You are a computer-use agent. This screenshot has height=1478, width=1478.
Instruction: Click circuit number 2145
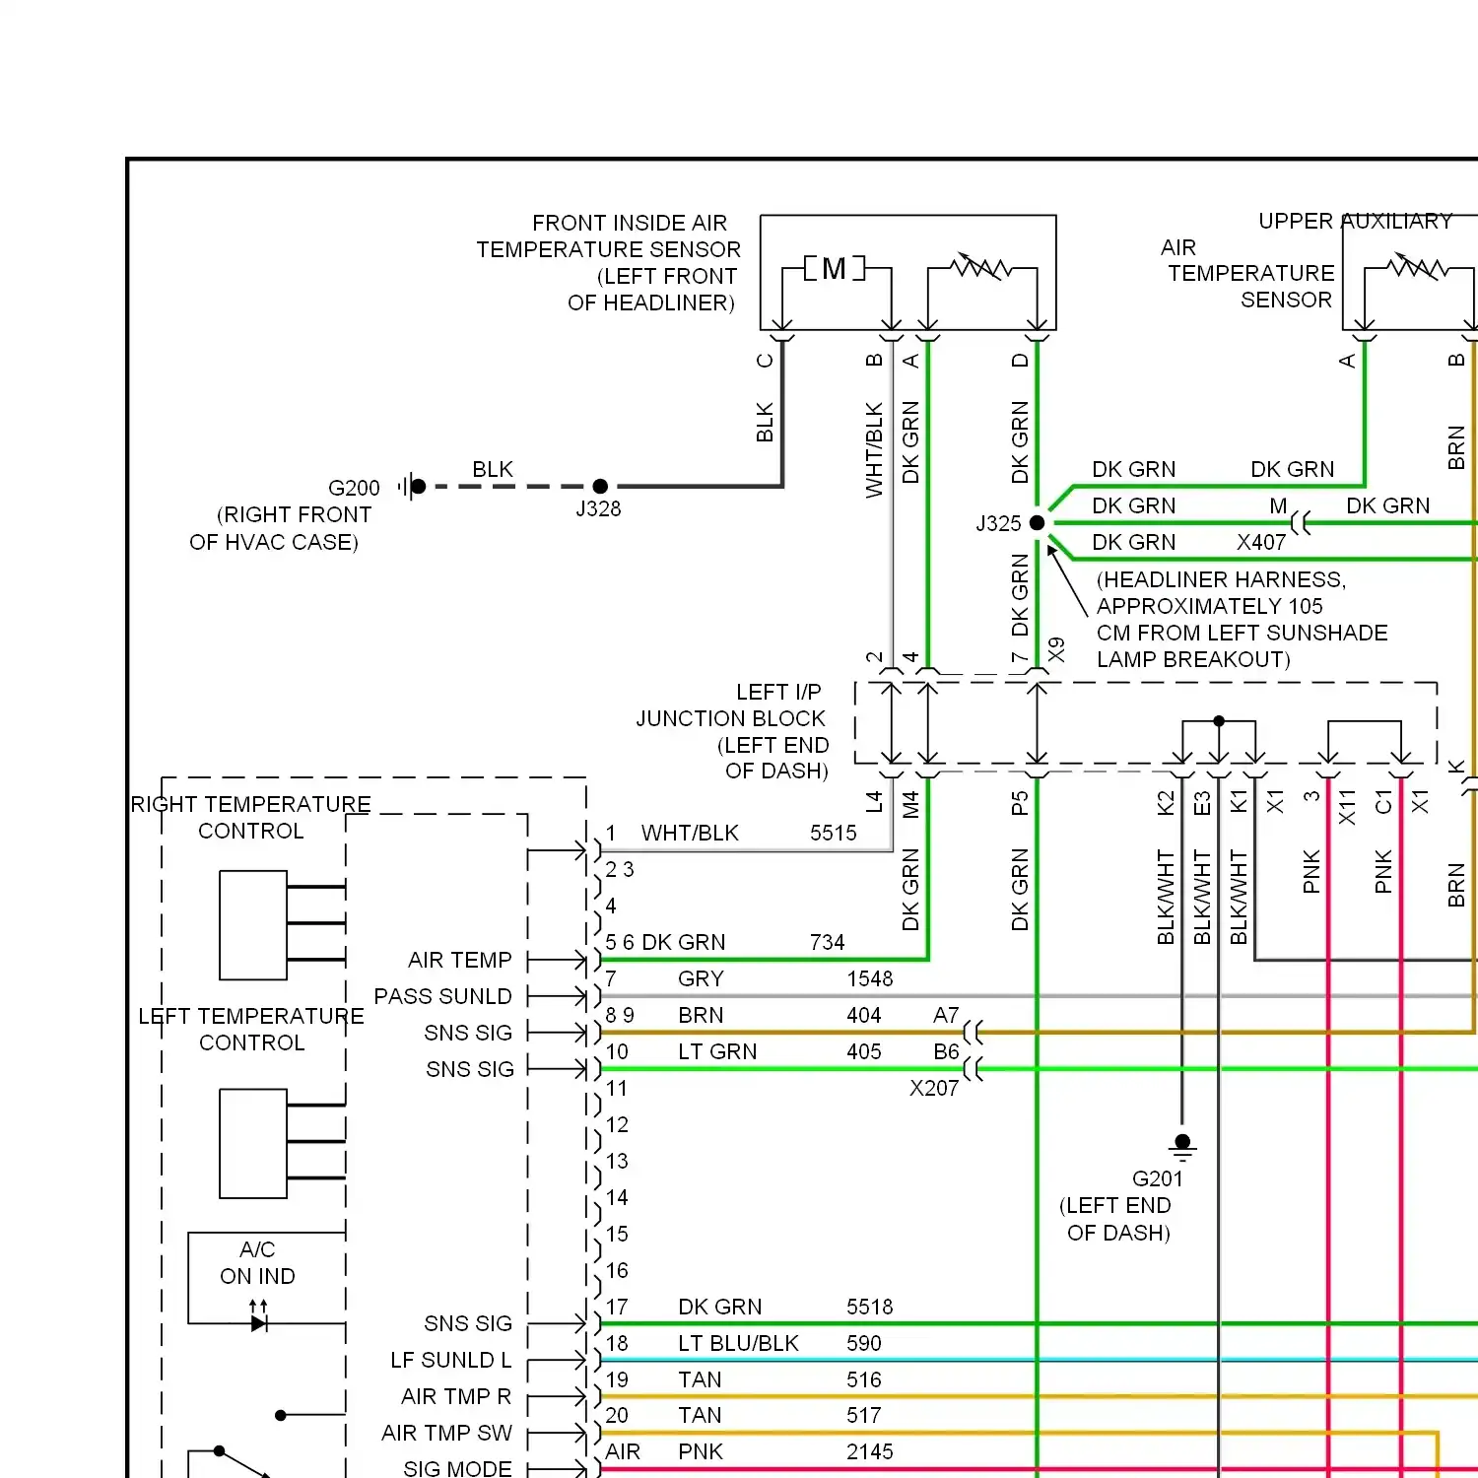coord(870,1451)
